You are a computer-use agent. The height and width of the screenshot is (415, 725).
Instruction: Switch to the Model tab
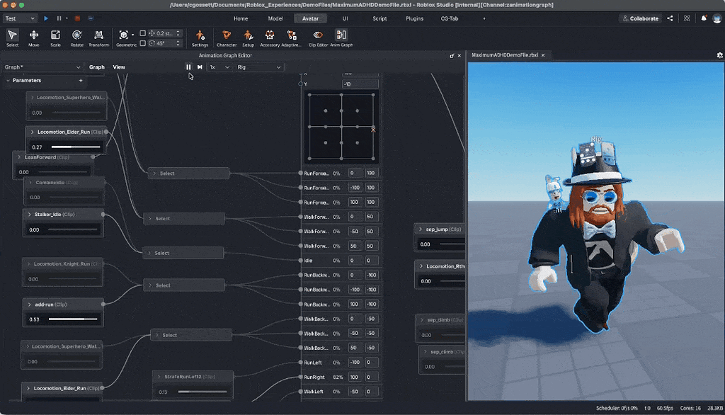[x=275, y=18]
